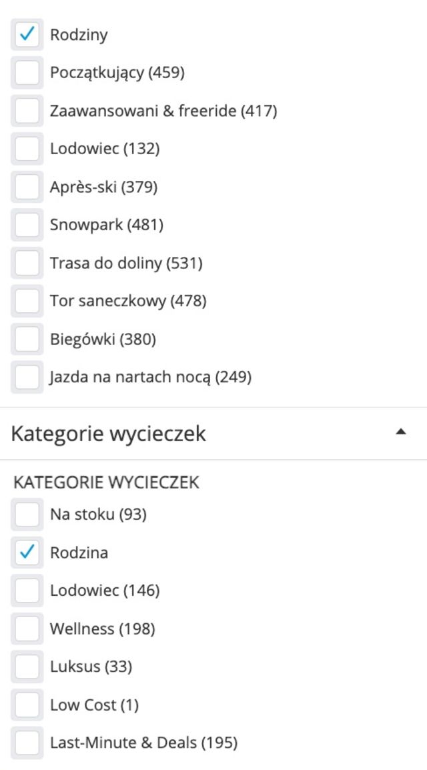Click the Kategorie wycieczek section header

click(109, 434)
